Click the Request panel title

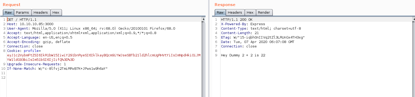[x=12, y=5]
